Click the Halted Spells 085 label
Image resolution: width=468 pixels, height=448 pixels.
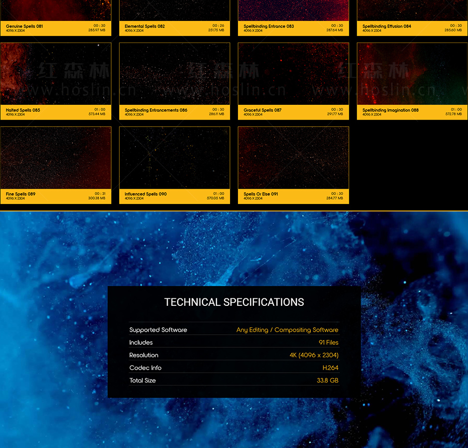[23, 110]
